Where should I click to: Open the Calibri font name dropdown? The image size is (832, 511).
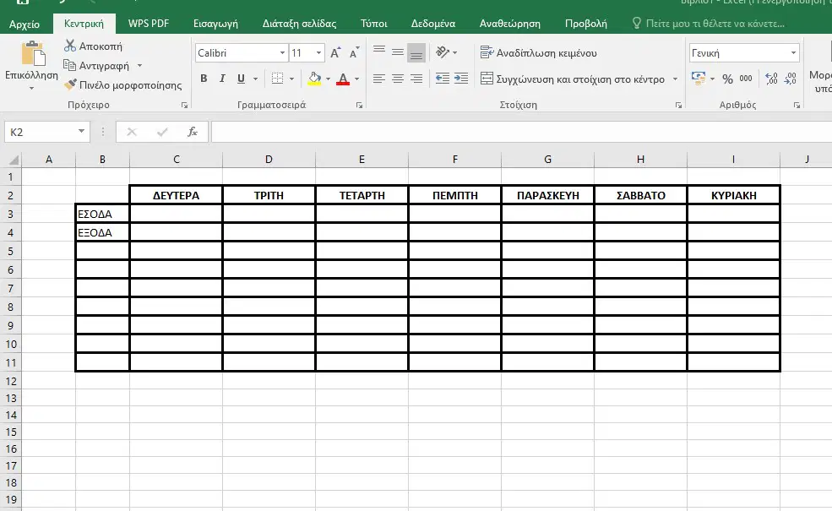pos(282,52)
